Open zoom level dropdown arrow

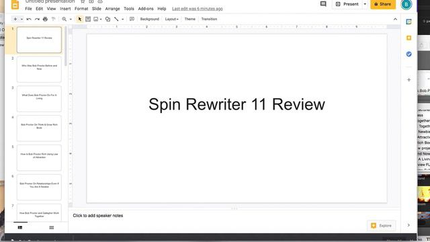click(71, 19)
